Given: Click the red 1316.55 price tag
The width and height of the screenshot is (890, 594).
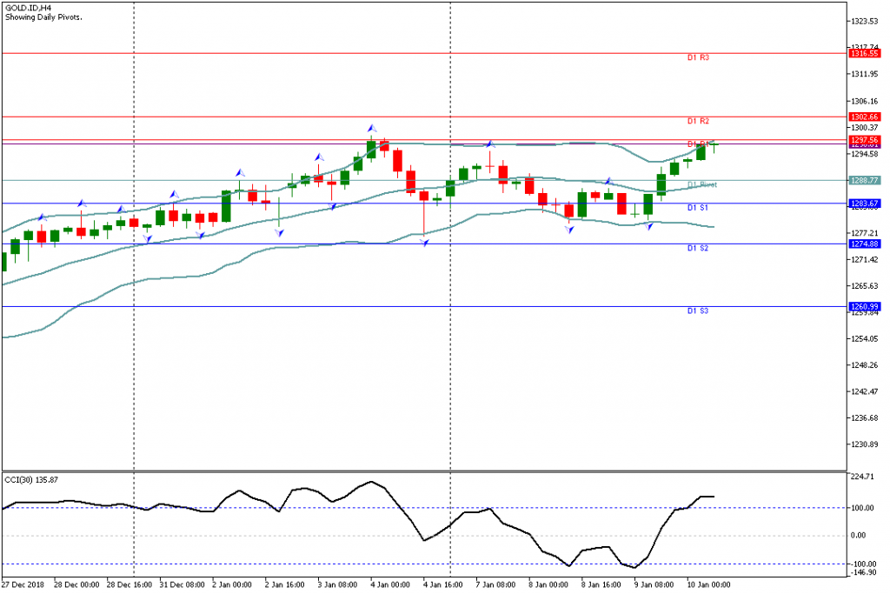Looking at the screenshot, I should click(x=864, y=53).
